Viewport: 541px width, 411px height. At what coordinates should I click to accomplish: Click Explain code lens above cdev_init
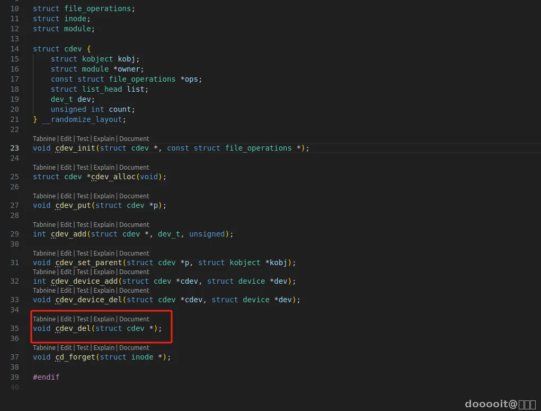coord(104,138)
